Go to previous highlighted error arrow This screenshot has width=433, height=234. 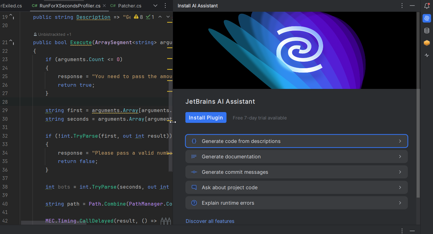click(160, 17)
